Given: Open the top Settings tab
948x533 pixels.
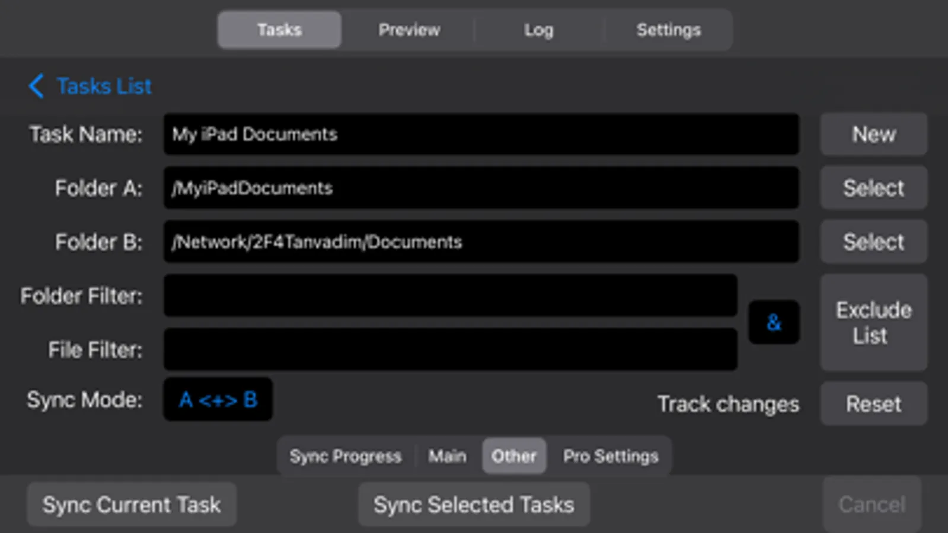Looking at the screenshot, I should pos(668,30).
